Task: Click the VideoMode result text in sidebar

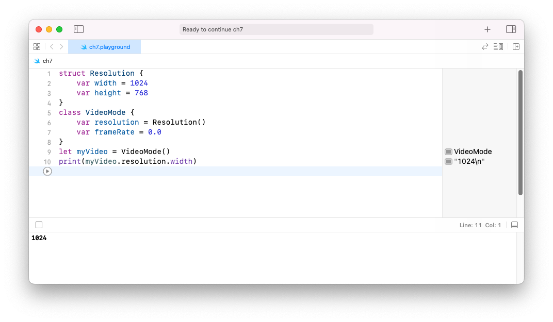Action: pyautogui.click(x=473, y=151)
